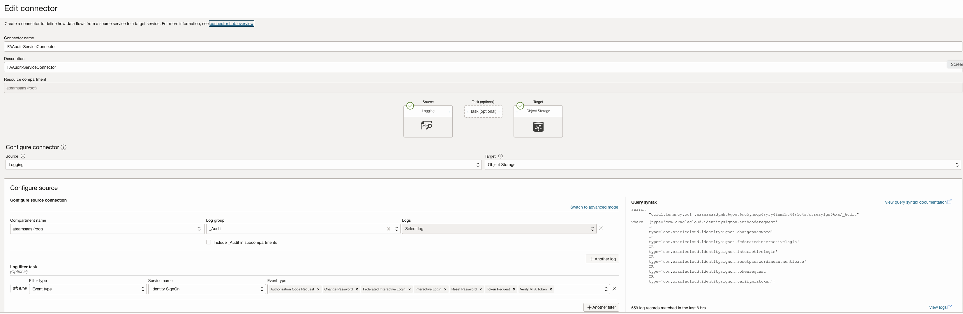Click the Source info icon

click(23, 156)
